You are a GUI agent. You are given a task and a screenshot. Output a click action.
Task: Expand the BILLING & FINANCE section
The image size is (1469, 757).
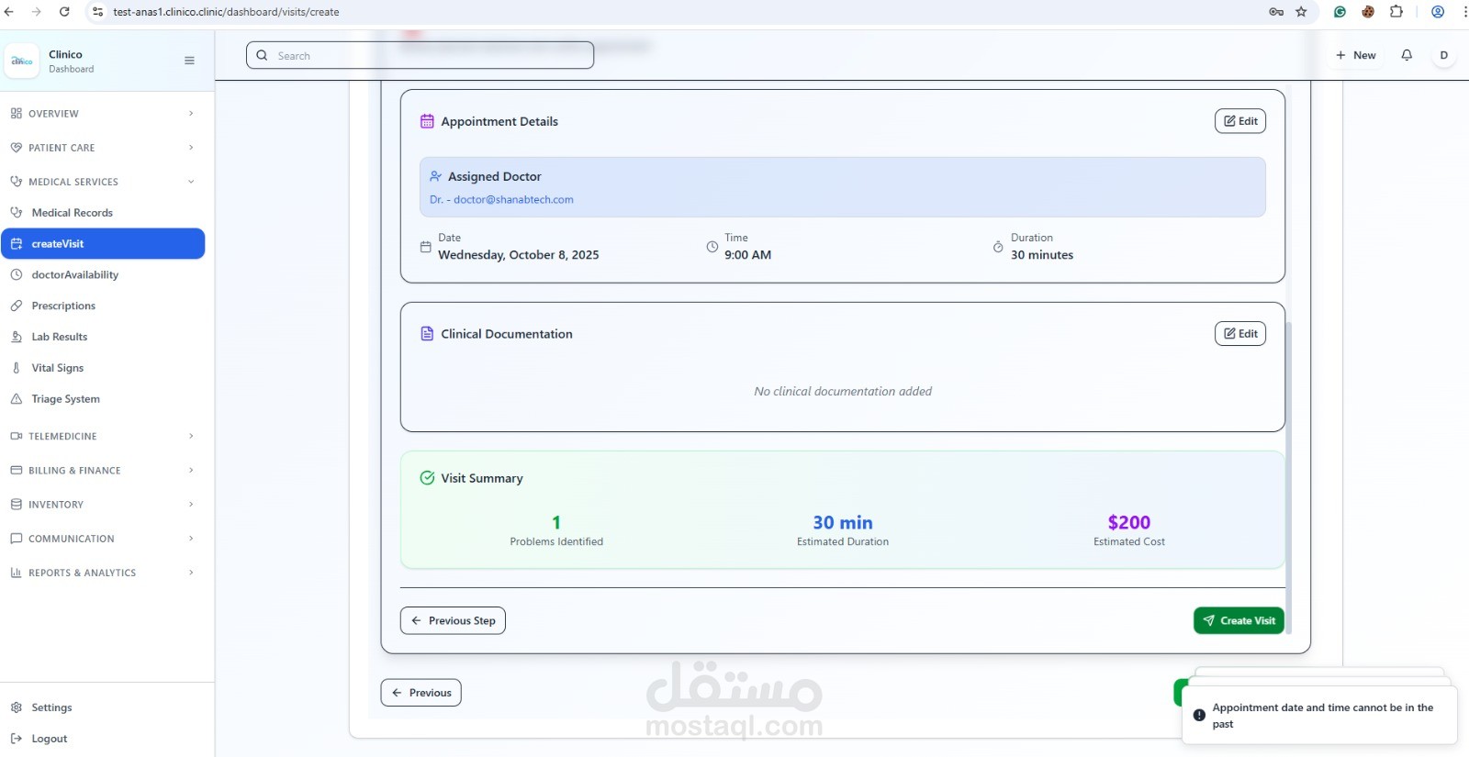(103, 470)
